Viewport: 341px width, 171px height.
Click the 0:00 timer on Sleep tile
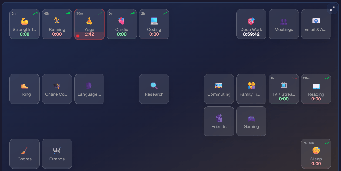pyautogui.click(x=316, y=164)
